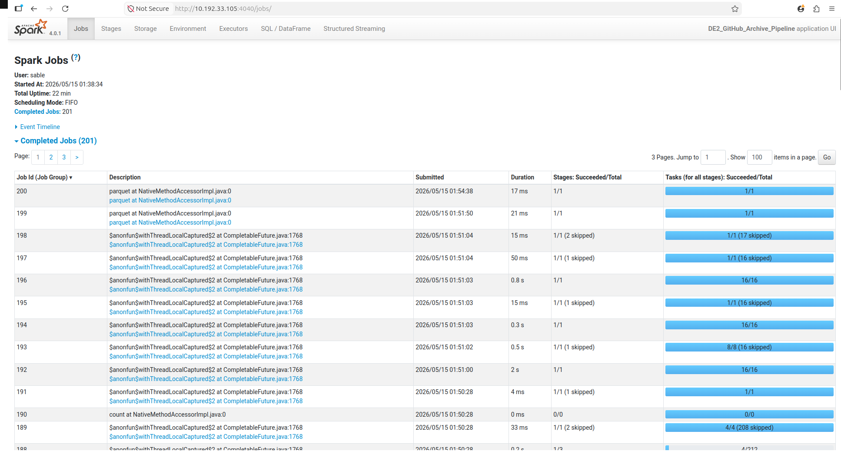Sort by the Submitted column header
The width and height of the screenshot is (841, 451).
(x=429, y=177)
